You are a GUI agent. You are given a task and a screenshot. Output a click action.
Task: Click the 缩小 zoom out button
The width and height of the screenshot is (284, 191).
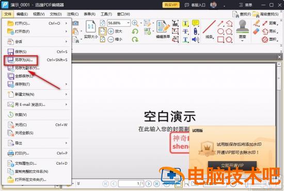(x=115, y=39)
